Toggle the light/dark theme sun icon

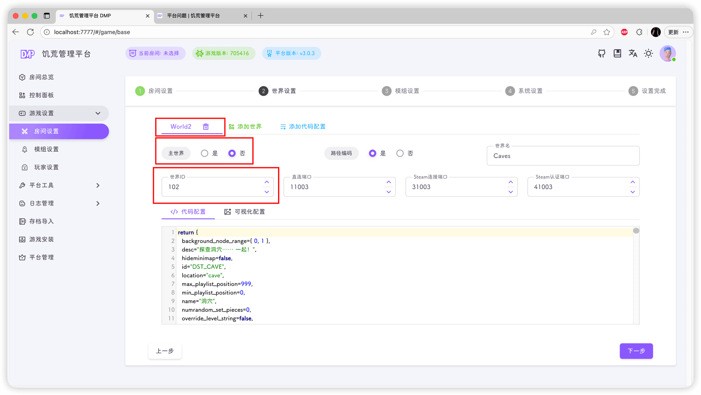click(648, 53)
